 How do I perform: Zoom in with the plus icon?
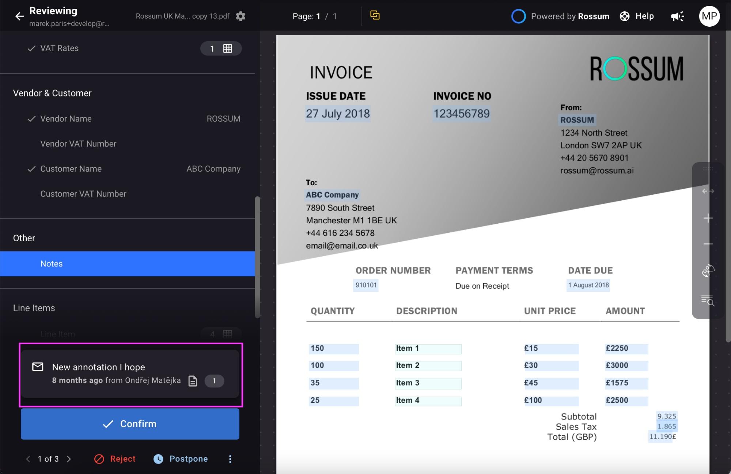(708, 218)
